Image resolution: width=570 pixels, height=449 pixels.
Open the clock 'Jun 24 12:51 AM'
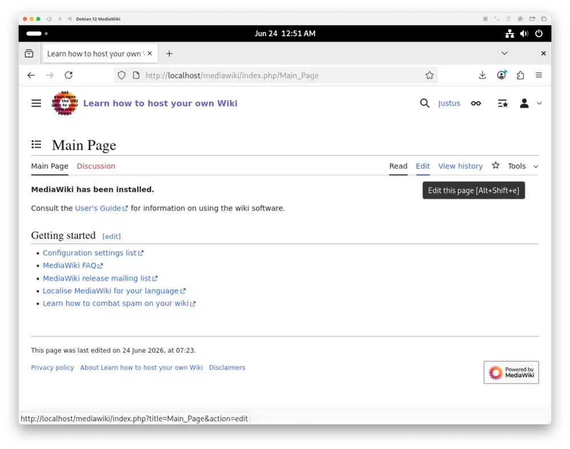pos(285,34)
